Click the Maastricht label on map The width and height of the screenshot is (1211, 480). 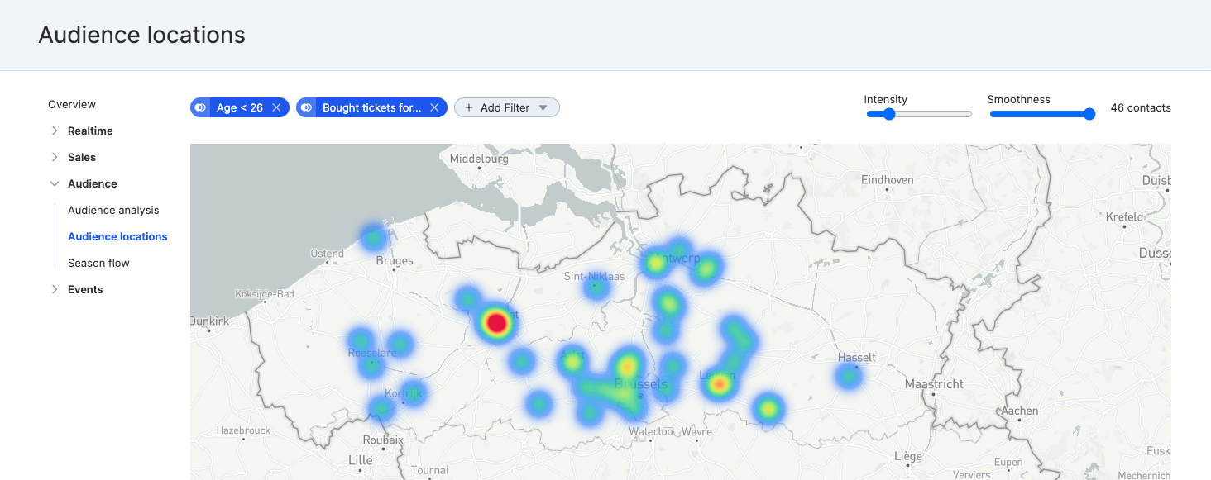click(933, 384)
